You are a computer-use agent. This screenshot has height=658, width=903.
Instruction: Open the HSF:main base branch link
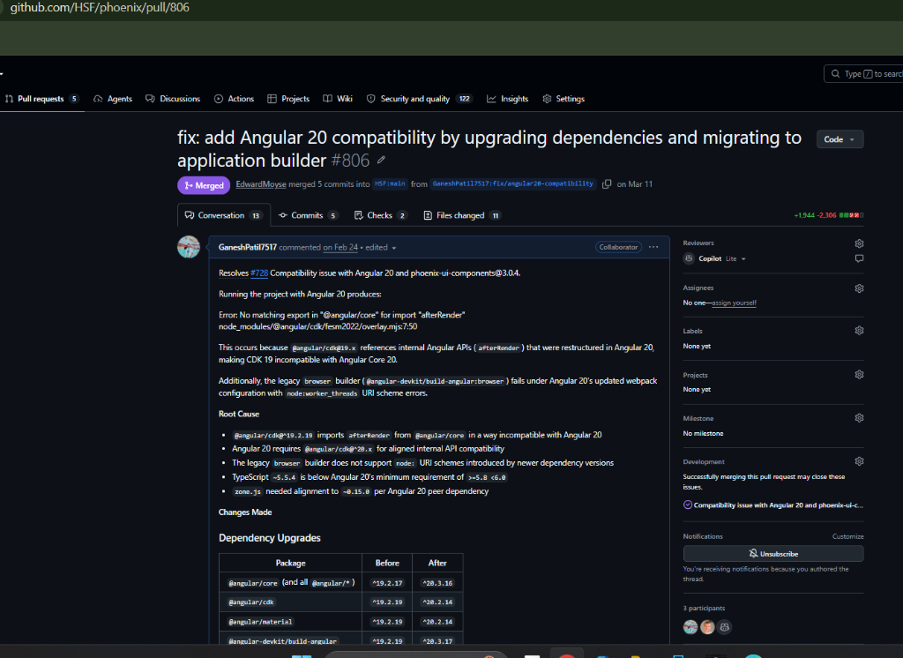click(x=390, y=183)
